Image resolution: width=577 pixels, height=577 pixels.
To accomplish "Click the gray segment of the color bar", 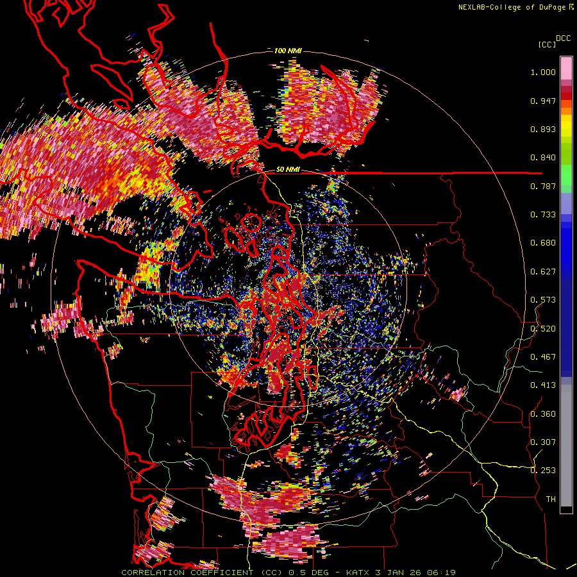I will 566,446.
